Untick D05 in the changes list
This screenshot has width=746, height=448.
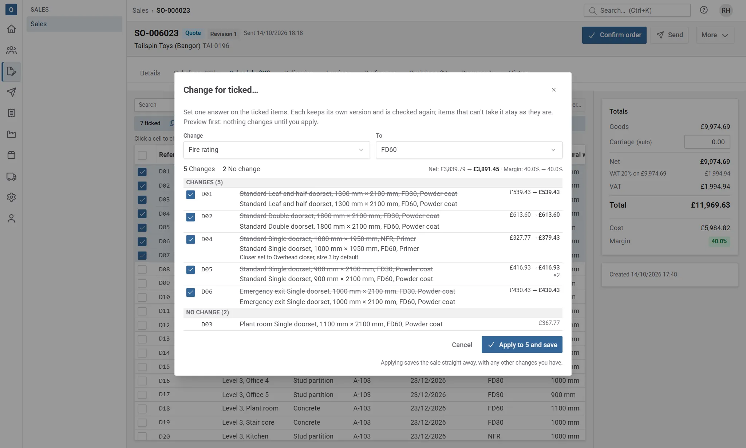click(x=190, y=270)
